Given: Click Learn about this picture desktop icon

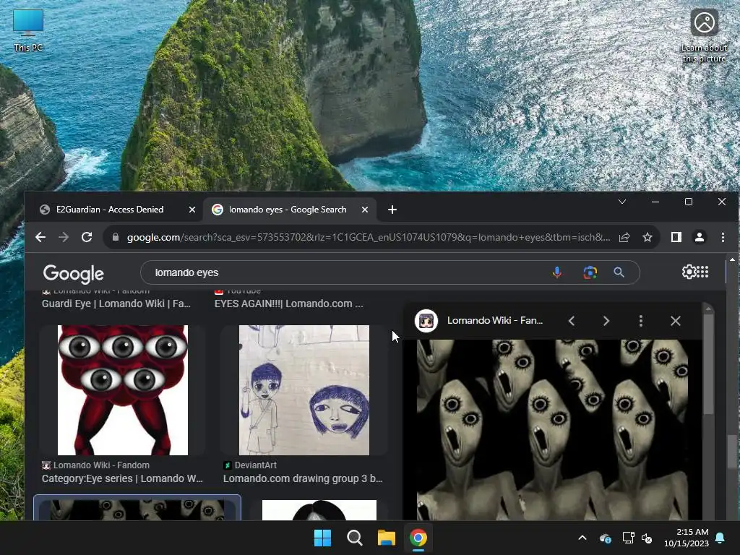Looking at the screenshot, I should [x=704, y=36].
